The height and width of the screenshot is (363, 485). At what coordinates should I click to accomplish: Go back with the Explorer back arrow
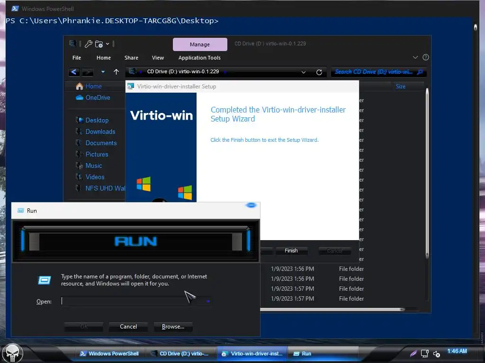[74, 72]
